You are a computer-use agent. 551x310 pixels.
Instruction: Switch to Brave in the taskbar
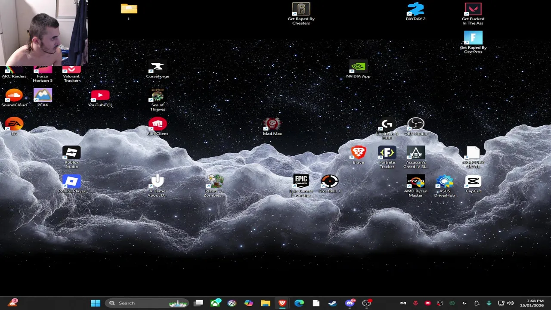[x=282, y=303]
